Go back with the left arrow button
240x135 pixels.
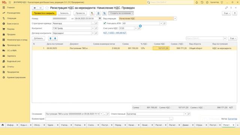pos(35,8)
